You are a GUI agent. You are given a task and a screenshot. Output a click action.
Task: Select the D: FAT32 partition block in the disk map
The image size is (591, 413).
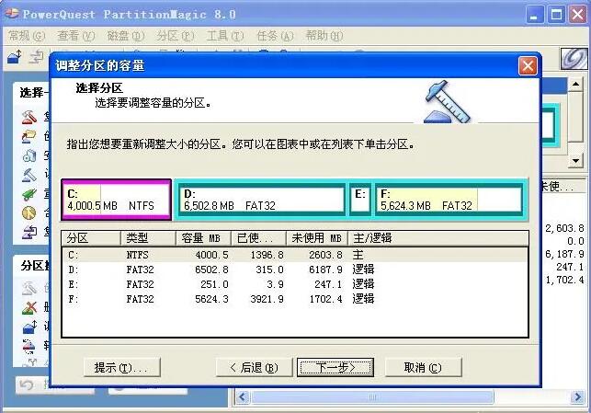click(x=261, y=200)
